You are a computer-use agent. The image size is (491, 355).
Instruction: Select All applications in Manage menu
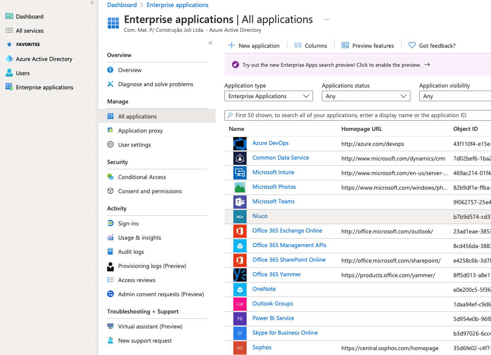tap(157, 116)
